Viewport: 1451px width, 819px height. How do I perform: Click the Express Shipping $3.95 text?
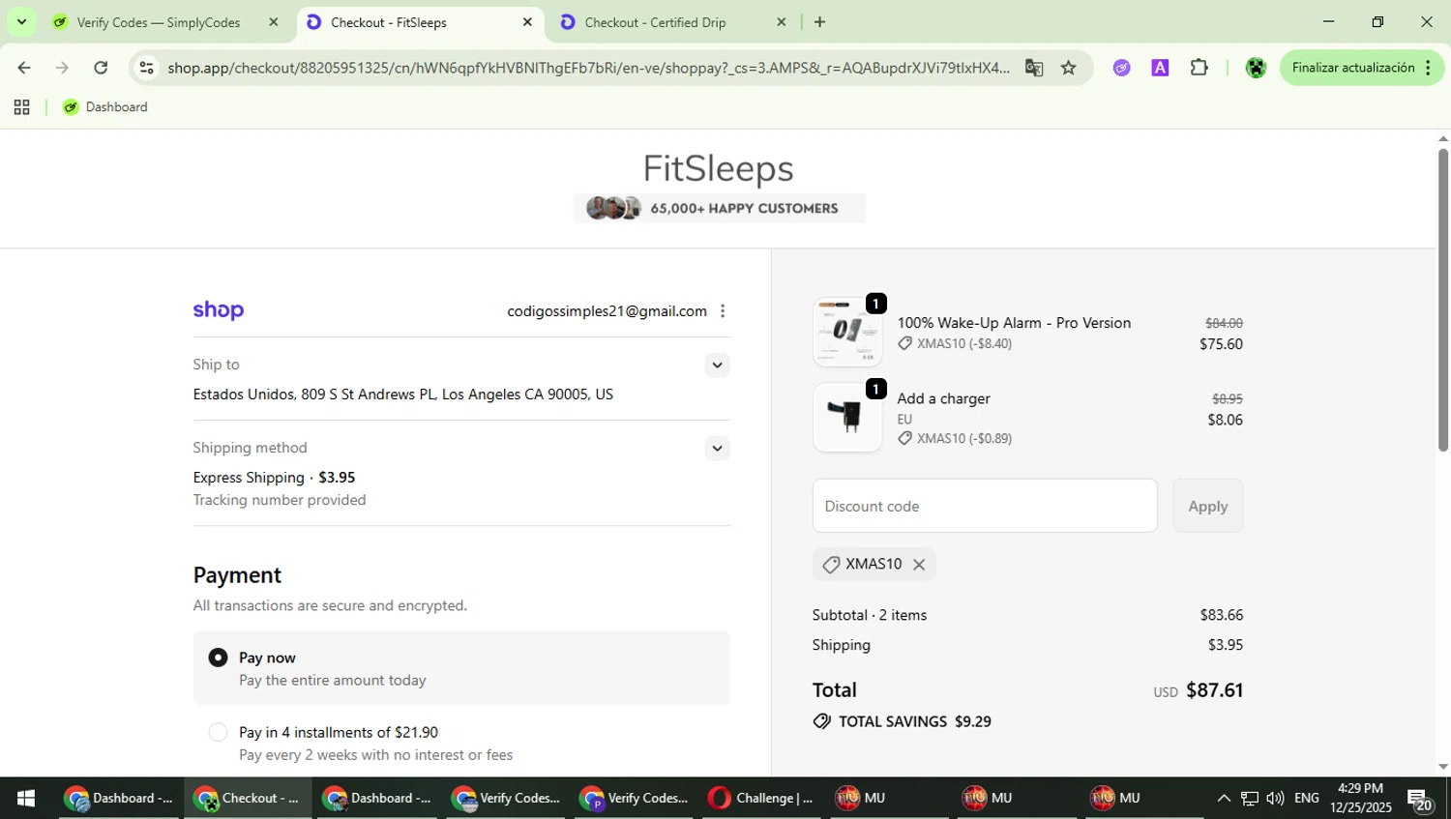pos(274,478)
